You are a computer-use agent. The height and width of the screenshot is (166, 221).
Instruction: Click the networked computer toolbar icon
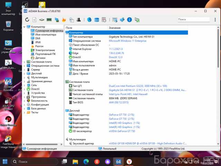pos(57,20)
